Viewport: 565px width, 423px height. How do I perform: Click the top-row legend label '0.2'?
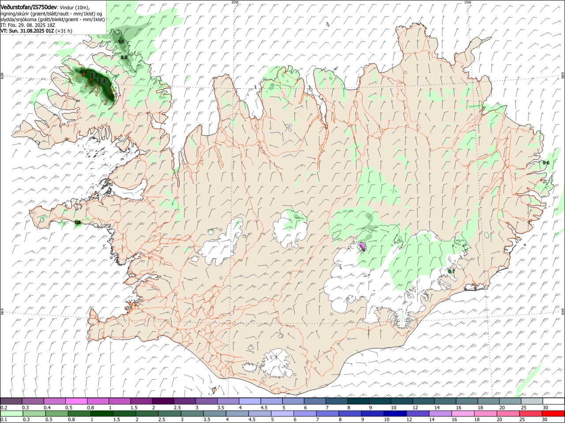(4, 408)
